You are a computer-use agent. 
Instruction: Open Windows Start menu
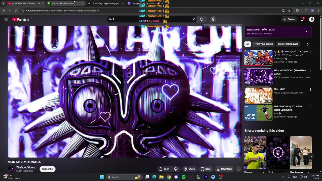(x=102, y=177)
